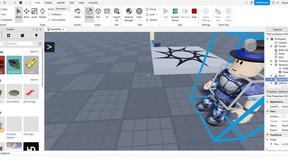The image size is (288, 162).
Task: Toggle the Archivable checkbox
Action: click(x=283, y=117)
